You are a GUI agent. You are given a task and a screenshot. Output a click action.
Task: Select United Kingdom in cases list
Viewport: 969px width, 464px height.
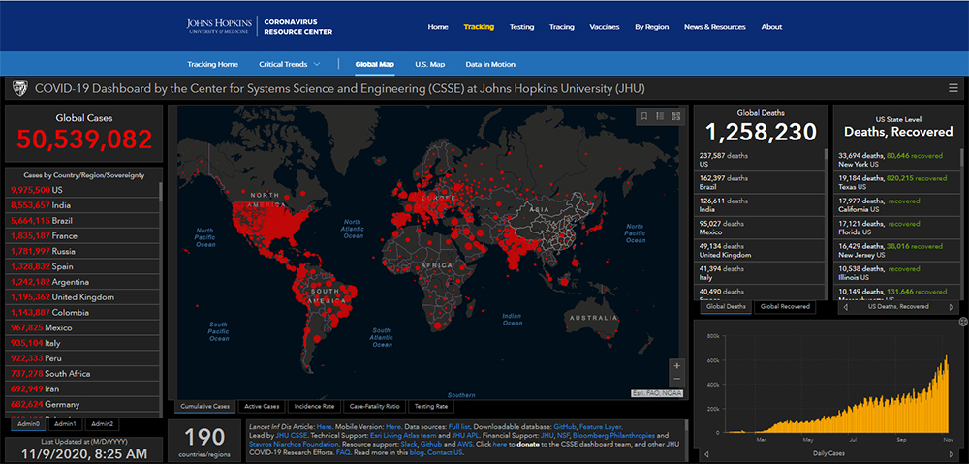83,297
